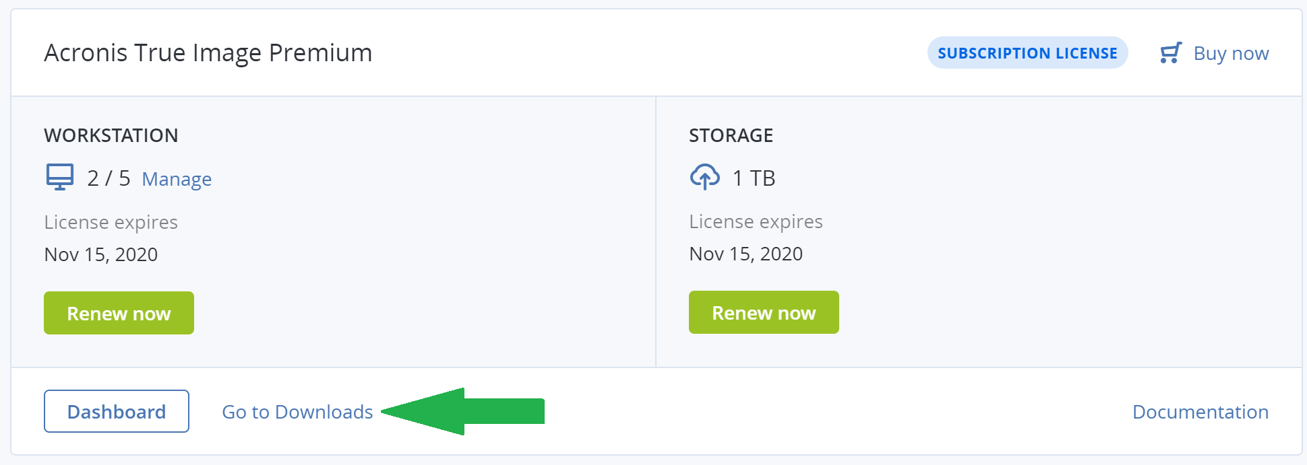The image size is (1307, 465).
Task: Open the Documentation page
Action: (x=1200, y=411)
